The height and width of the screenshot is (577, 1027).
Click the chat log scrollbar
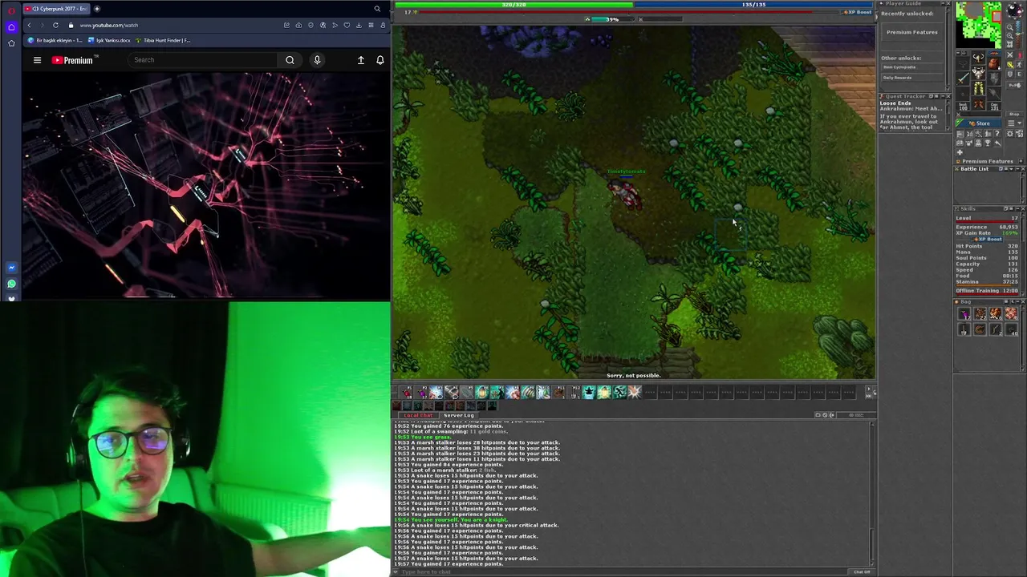872,493
